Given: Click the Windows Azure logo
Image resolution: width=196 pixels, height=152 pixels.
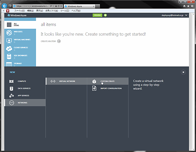Looking at the screenshot, I should (17, 15).
